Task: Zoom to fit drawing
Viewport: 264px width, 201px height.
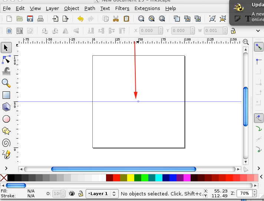Action: tap(152, 19)
